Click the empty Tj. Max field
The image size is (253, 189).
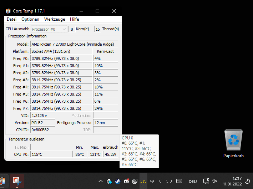pyautogui.click(x=51, y=147)
